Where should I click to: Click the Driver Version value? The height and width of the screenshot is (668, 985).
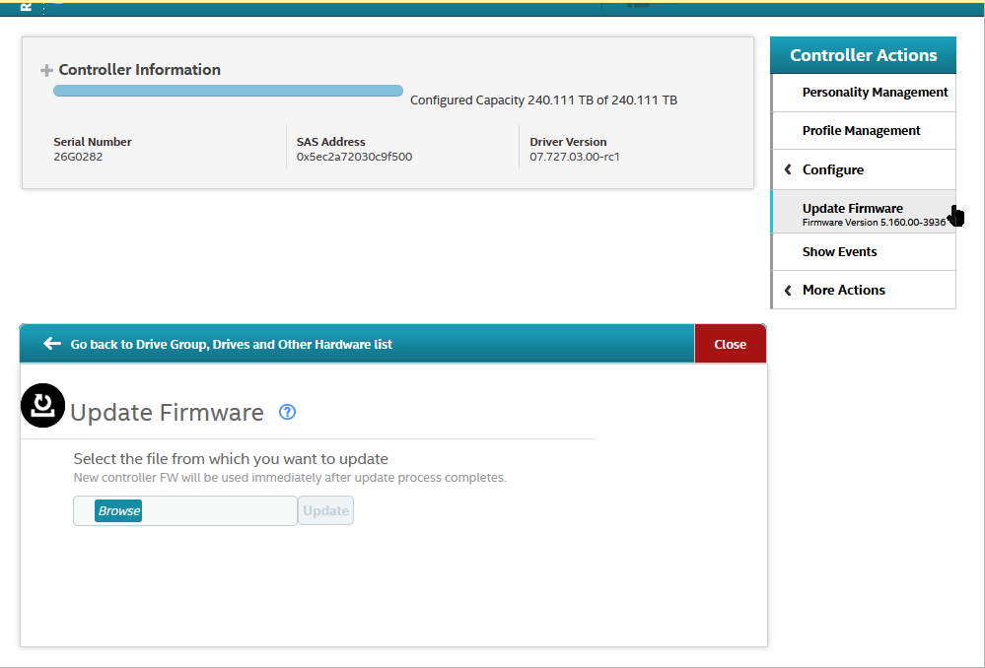[x=574, y=157]
